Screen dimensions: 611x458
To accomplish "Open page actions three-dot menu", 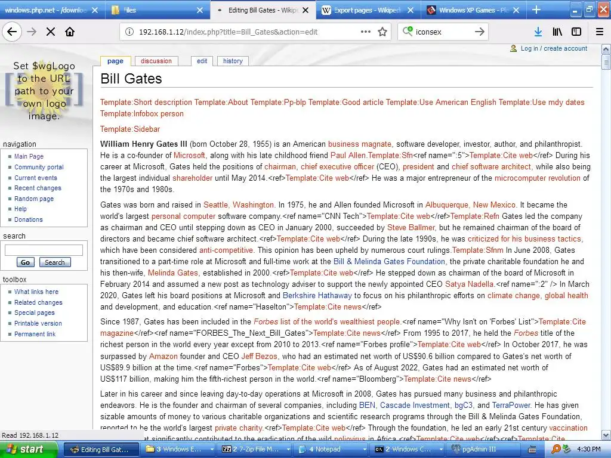I will (x=366, y=32).
